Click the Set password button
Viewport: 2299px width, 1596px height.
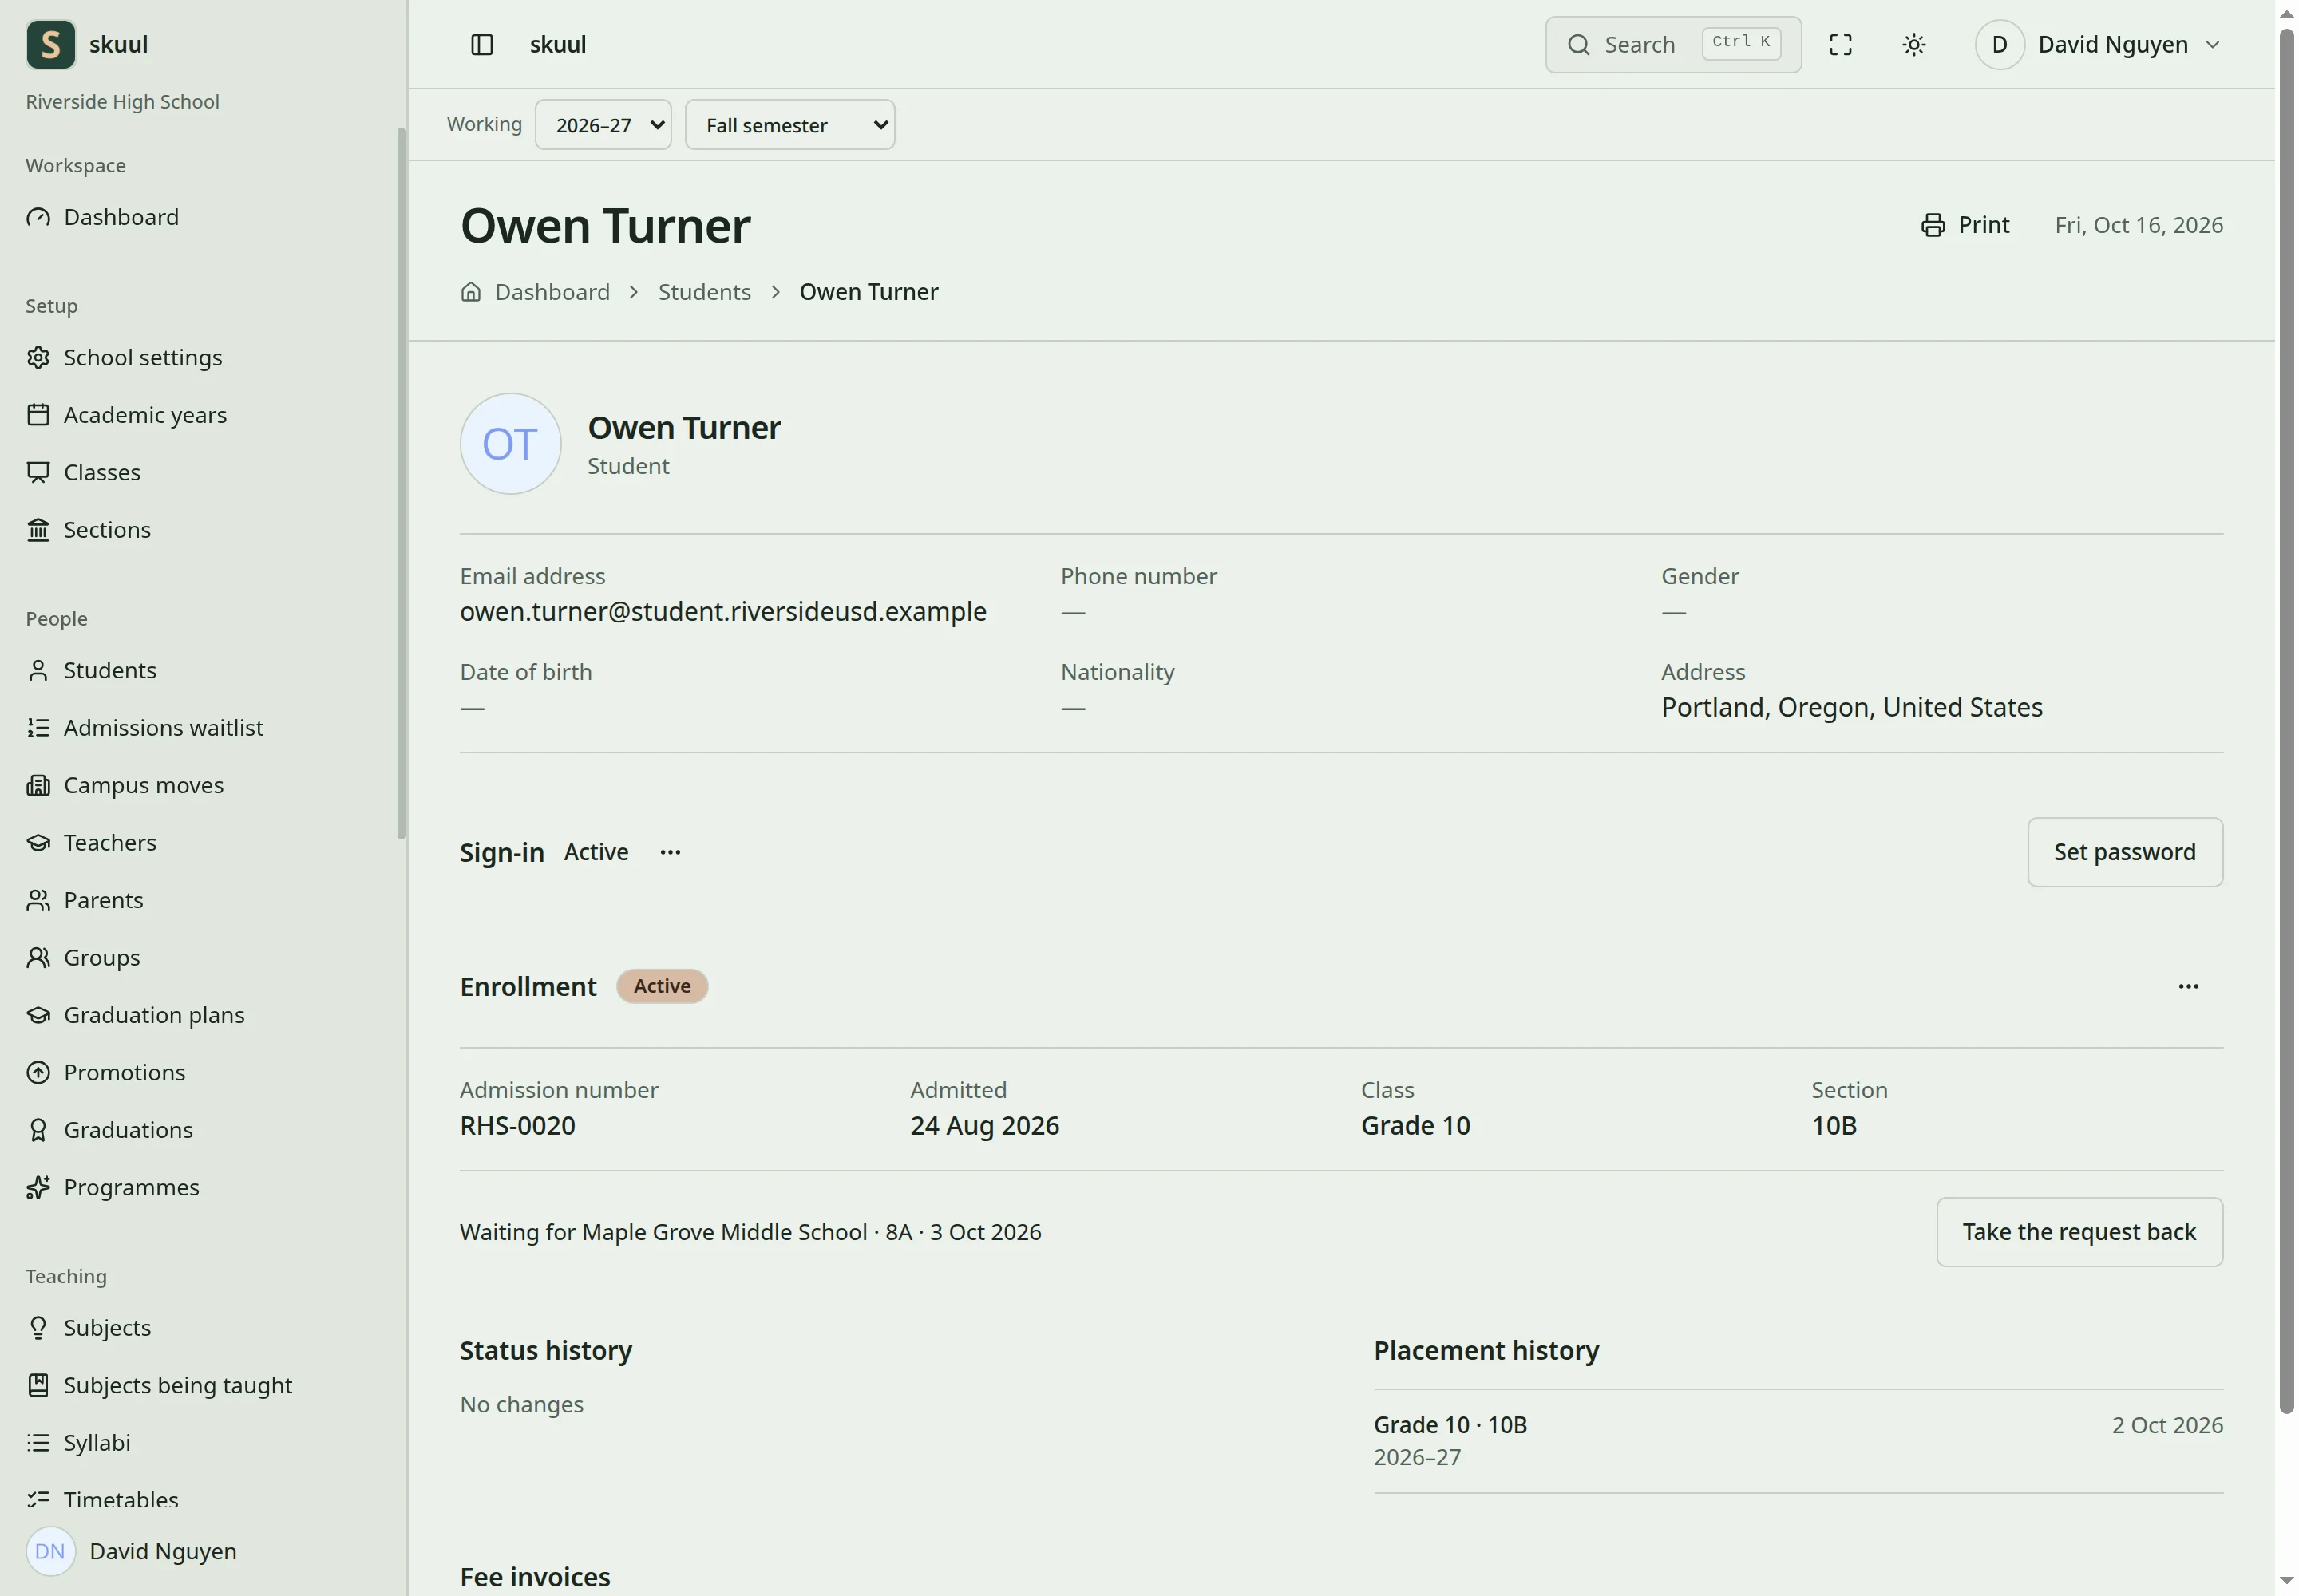click(x=2124, y=852)
